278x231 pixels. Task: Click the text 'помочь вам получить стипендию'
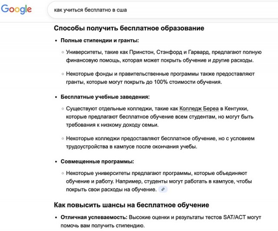103,225
